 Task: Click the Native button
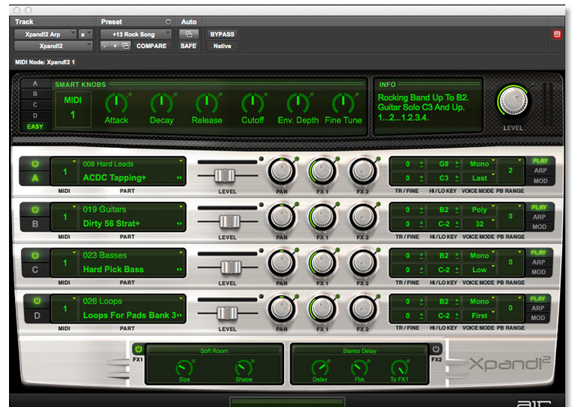[x=222, y=46]
